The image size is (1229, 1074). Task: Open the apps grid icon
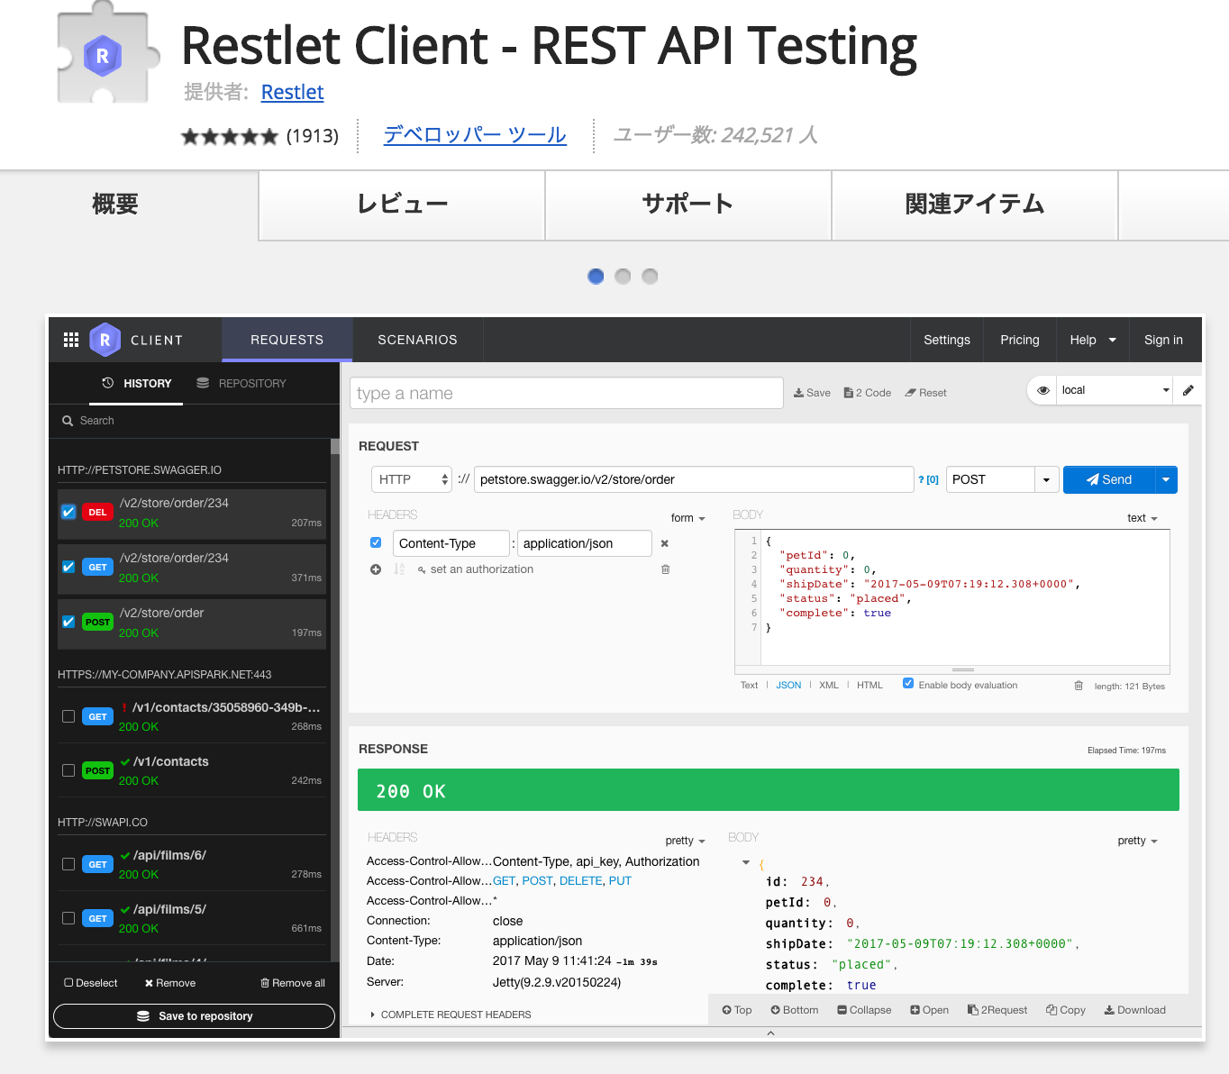71,340
